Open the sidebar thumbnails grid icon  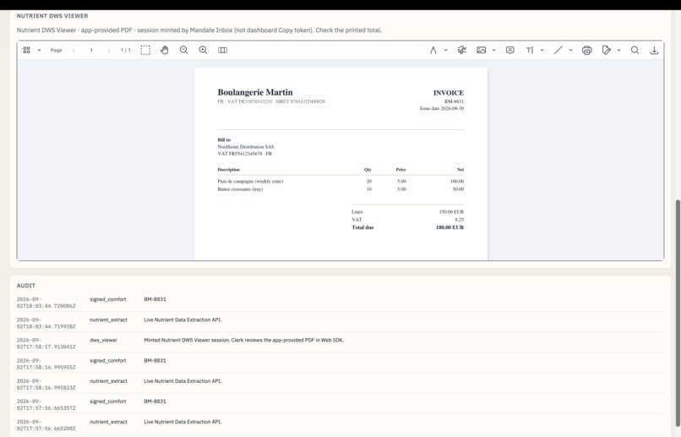pyautogui.click(x=26, y=50)
